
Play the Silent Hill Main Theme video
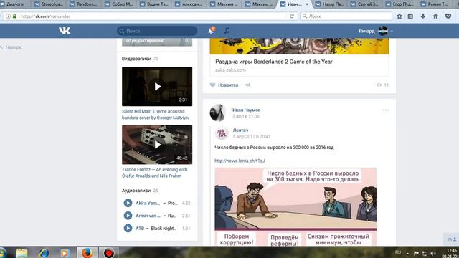157,87
